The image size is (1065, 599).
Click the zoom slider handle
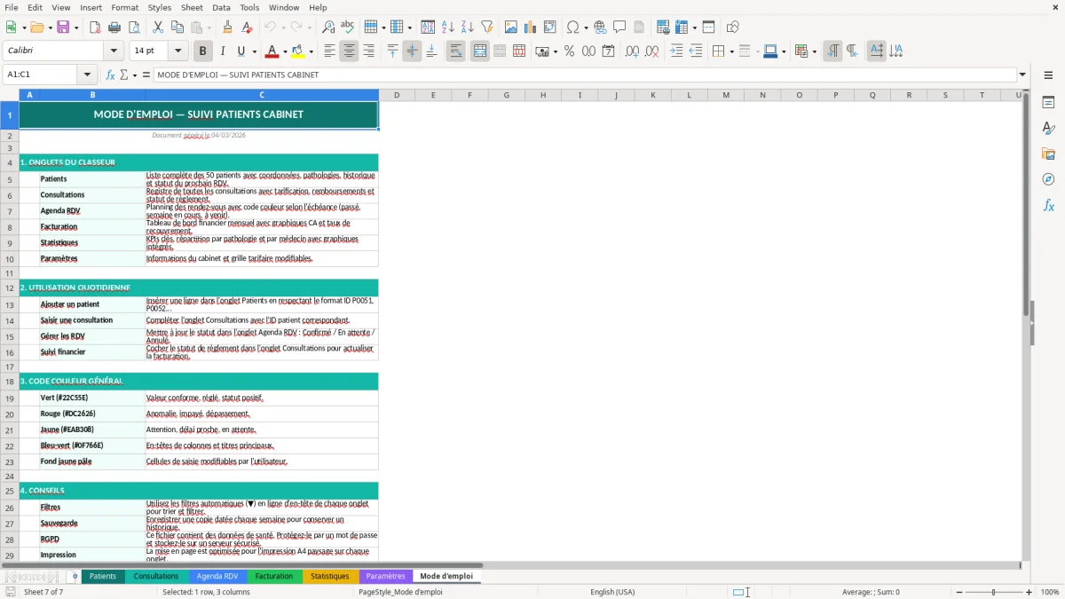(993, 592)
